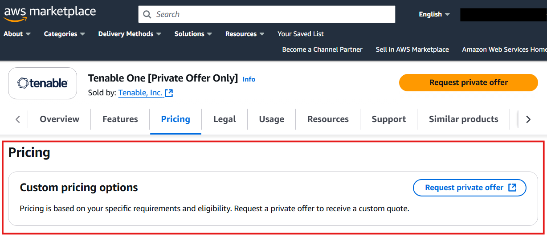Screen dimensions: 547x237
Task: Click the search magnifier icon
Action: [147, 14]
